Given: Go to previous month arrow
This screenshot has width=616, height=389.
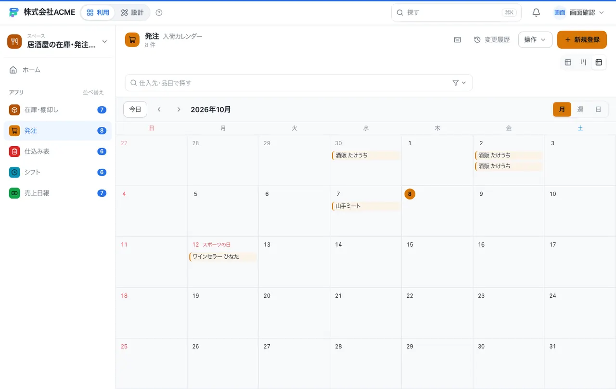Looking at the screenshot, I should 159,110.
